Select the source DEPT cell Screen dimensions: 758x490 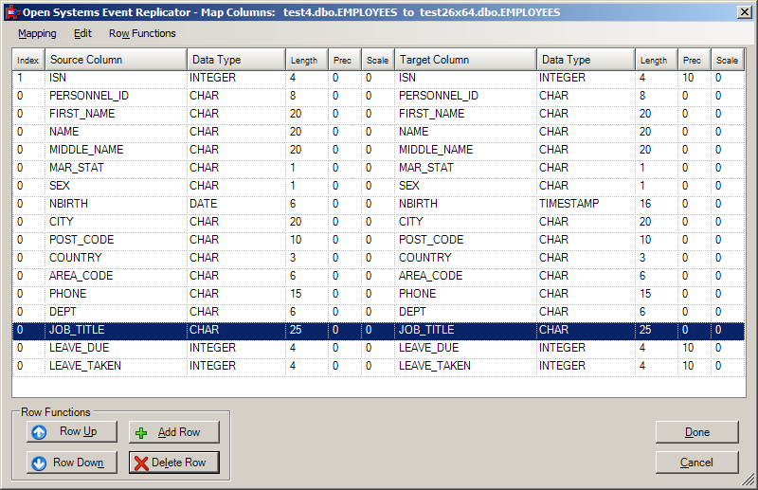pos(116,312)
